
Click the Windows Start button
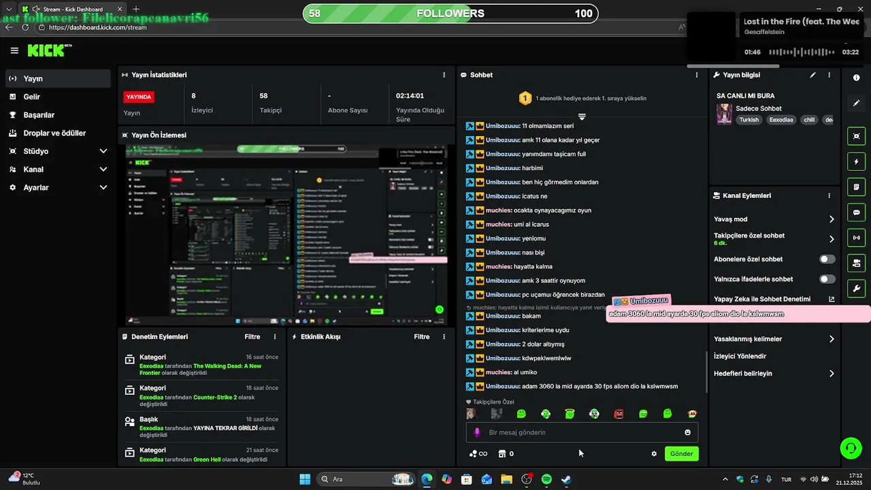click(x=305, y=479)
